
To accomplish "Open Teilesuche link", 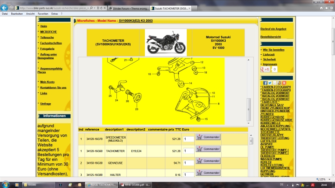I will coord(47,38).
